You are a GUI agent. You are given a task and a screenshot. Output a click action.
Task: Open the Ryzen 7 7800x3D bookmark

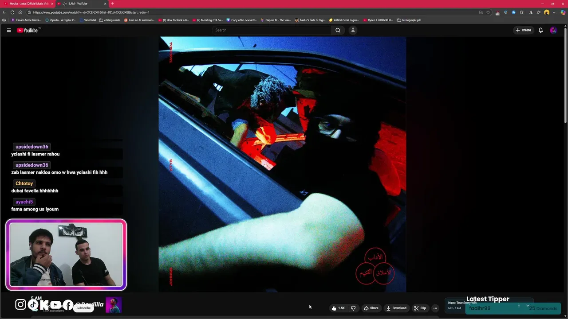pos(379,20)
